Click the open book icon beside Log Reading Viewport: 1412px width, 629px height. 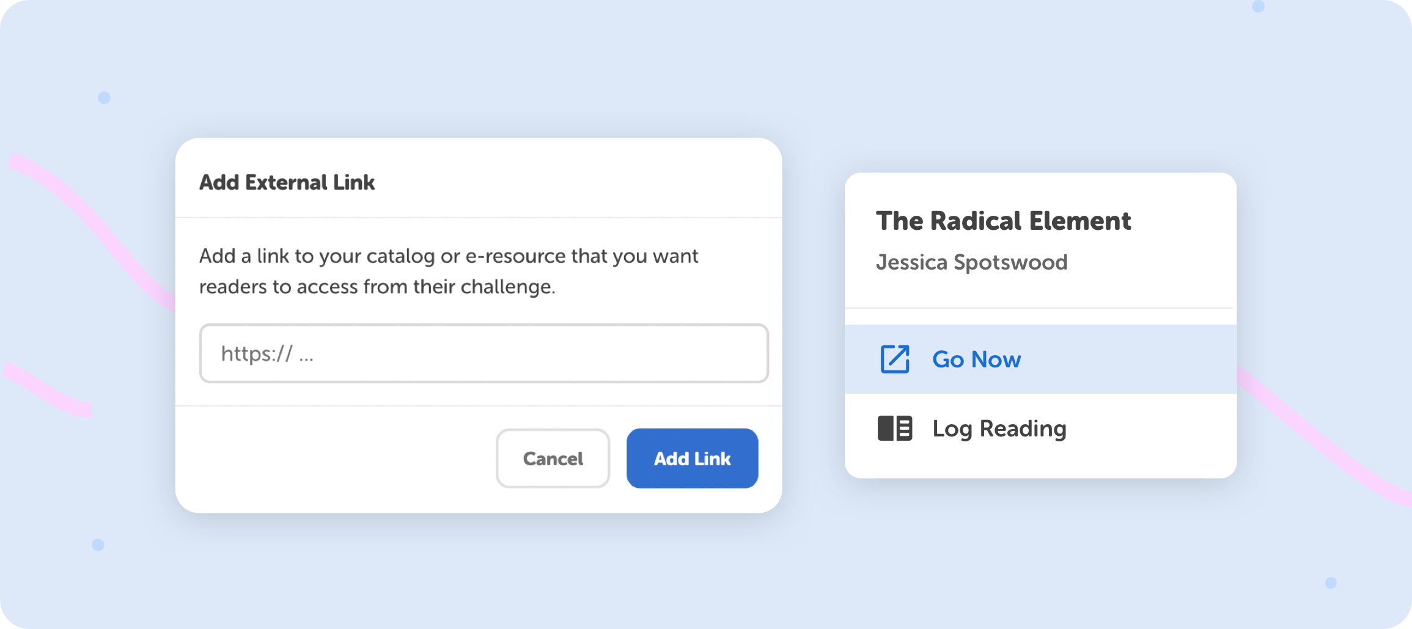point(895,429)
